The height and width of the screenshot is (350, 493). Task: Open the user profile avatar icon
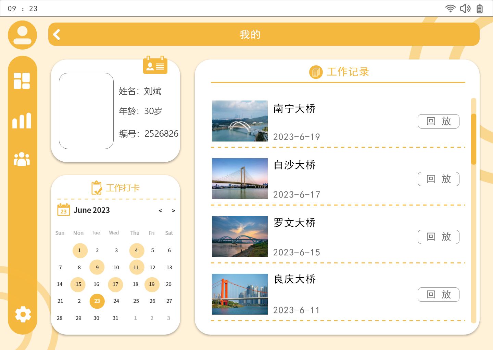point(22,35)
